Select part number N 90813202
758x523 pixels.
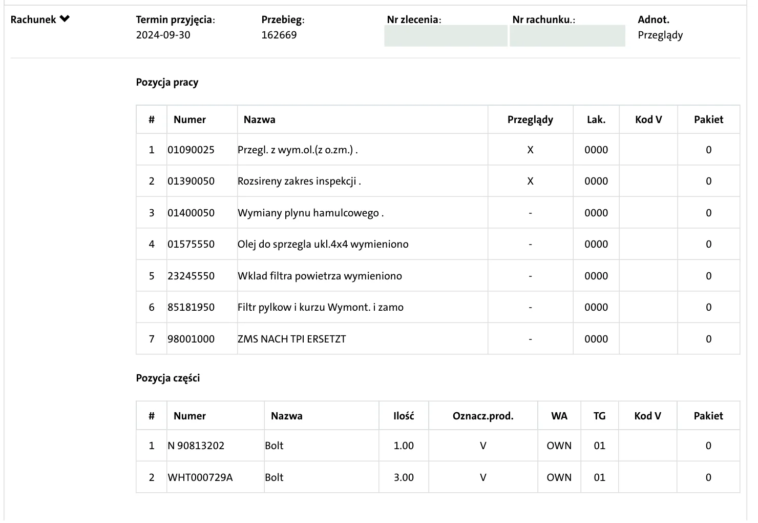point(196,446)
